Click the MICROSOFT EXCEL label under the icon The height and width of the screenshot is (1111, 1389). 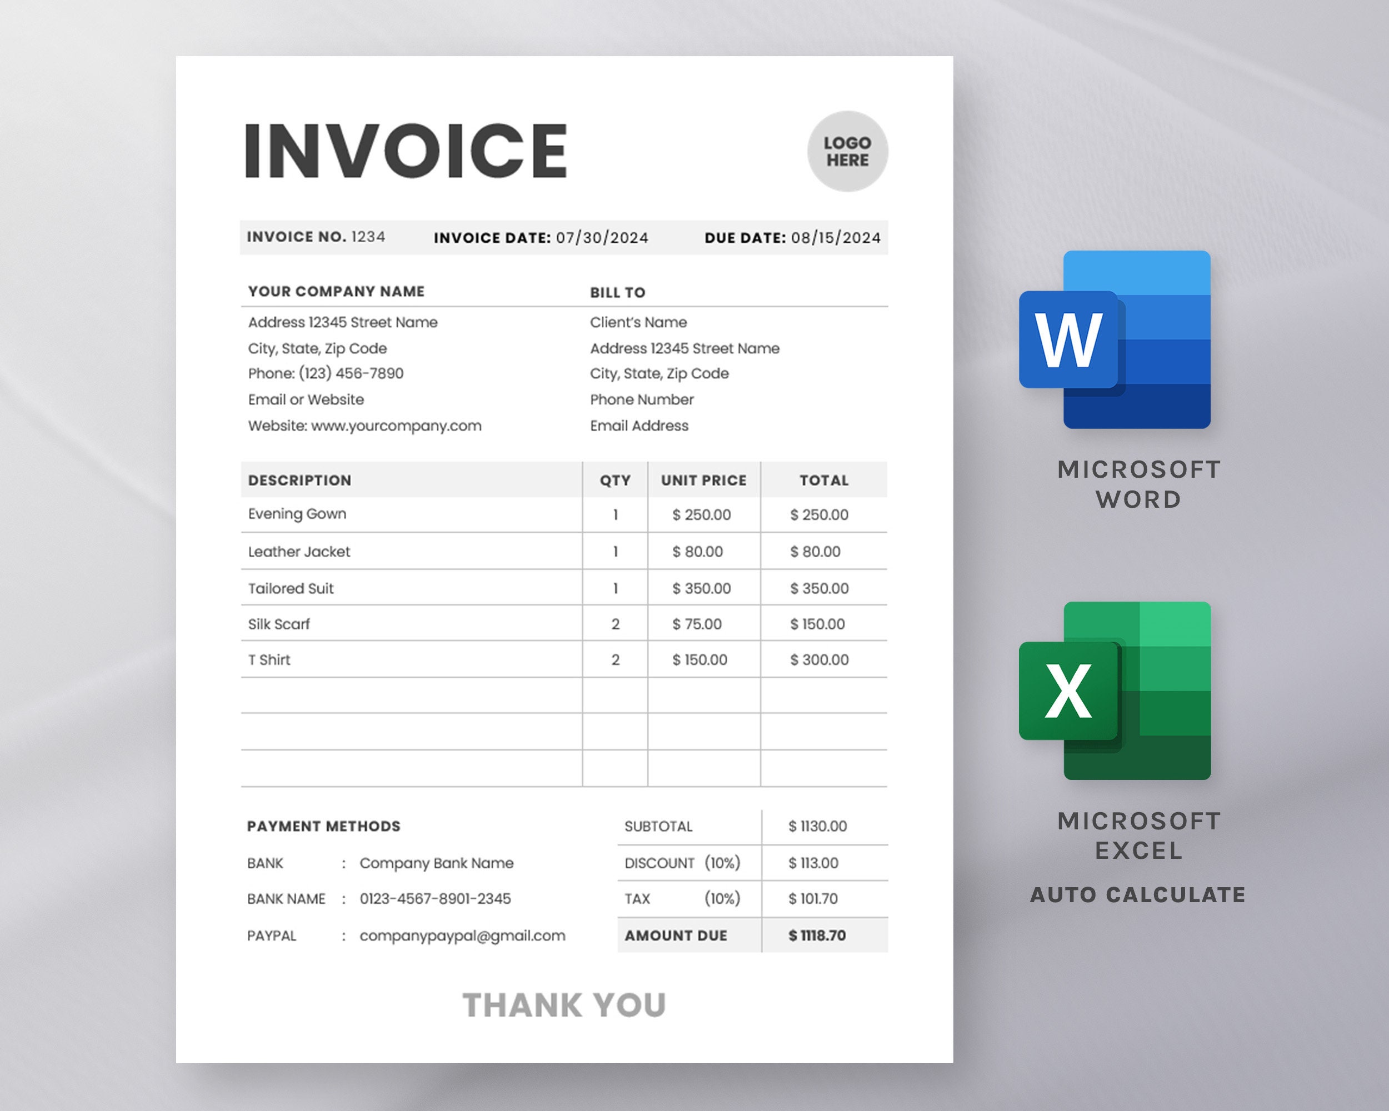pyautogui.click(x=1138, y=835)
